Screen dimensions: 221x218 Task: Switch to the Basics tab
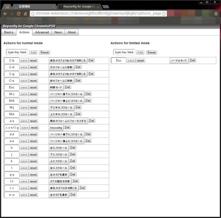pyautogui.click(x=9, y=32)
